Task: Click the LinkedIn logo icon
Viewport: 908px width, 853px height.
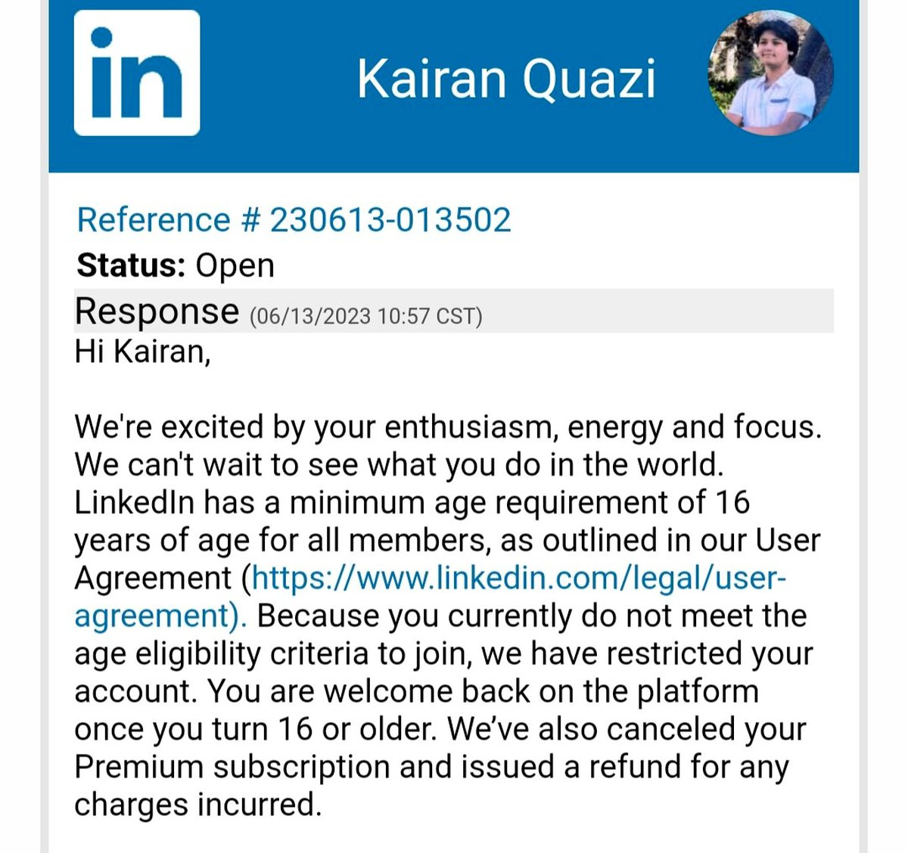Action: 137,73
